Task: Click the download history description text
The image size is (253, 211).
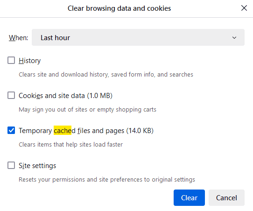Action: [x=106, y=75]
